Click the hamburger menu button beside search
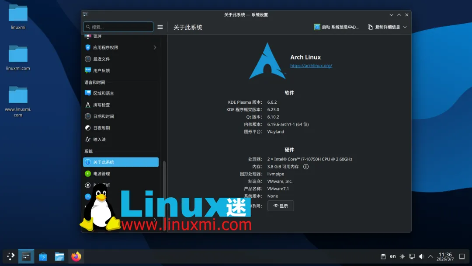 point(160,27)
